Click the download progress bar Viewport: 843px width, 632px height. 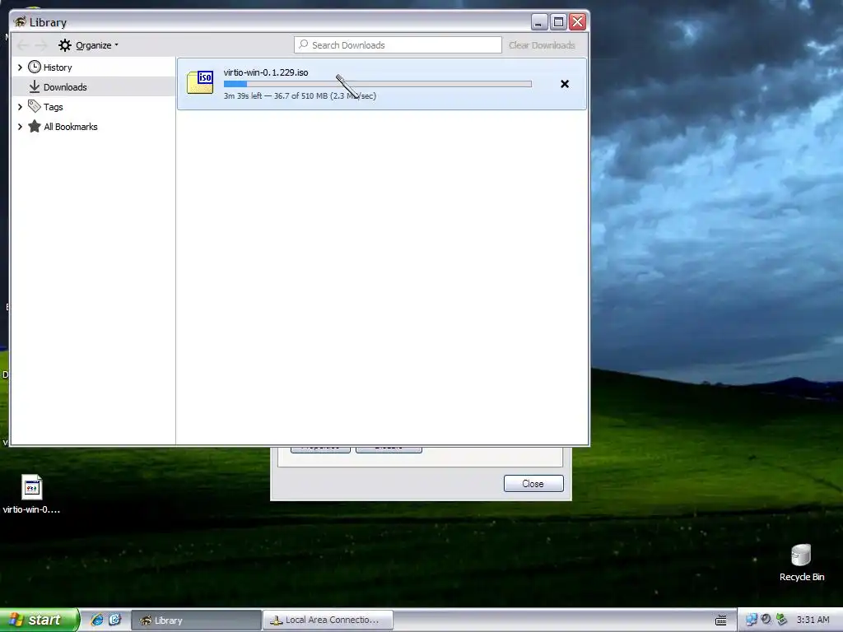(377, 84)
